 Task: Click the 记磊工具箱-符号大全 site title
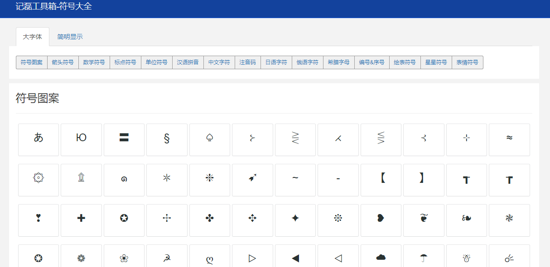click(x=54, y=7)
